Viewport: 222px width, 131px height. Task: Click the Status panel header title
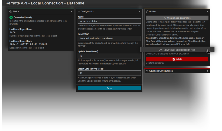16,11
